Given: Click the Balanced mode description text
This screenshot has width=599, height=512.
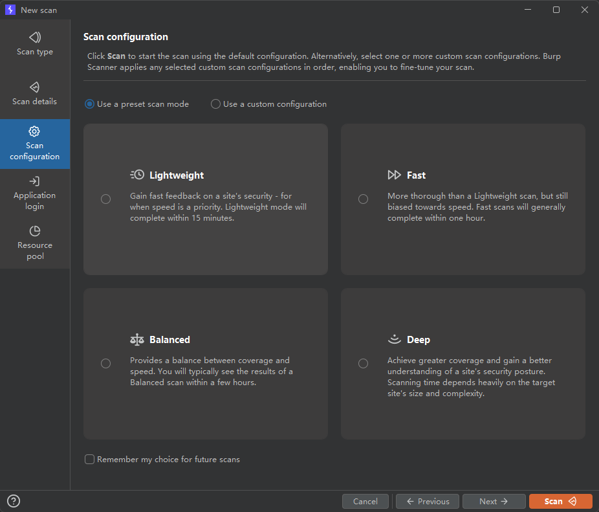Looking at the screenshot, I should click(x=212, y=372).
